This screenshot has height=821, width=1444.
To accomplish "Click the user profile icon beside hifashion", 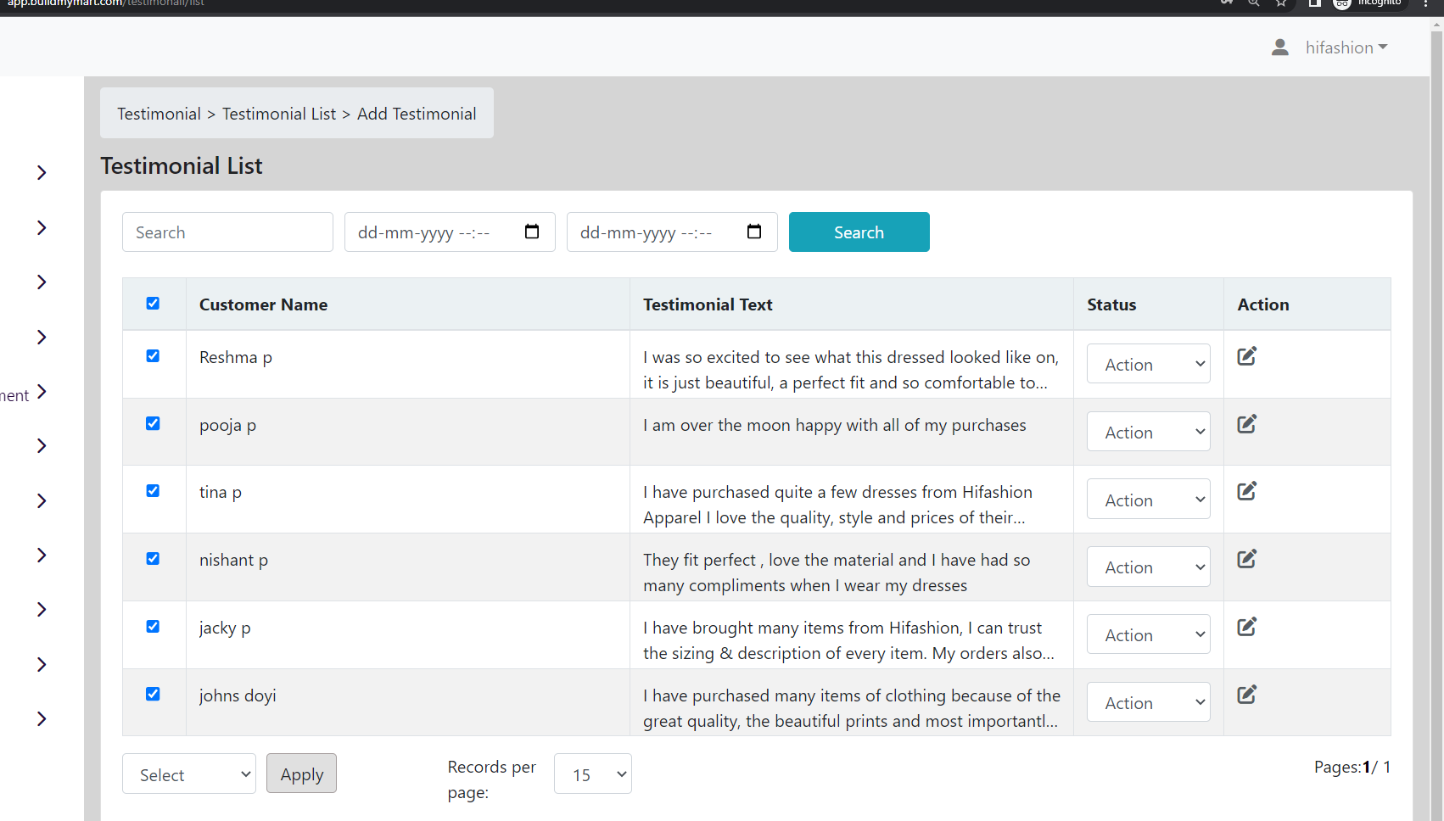I will 1280,47.
